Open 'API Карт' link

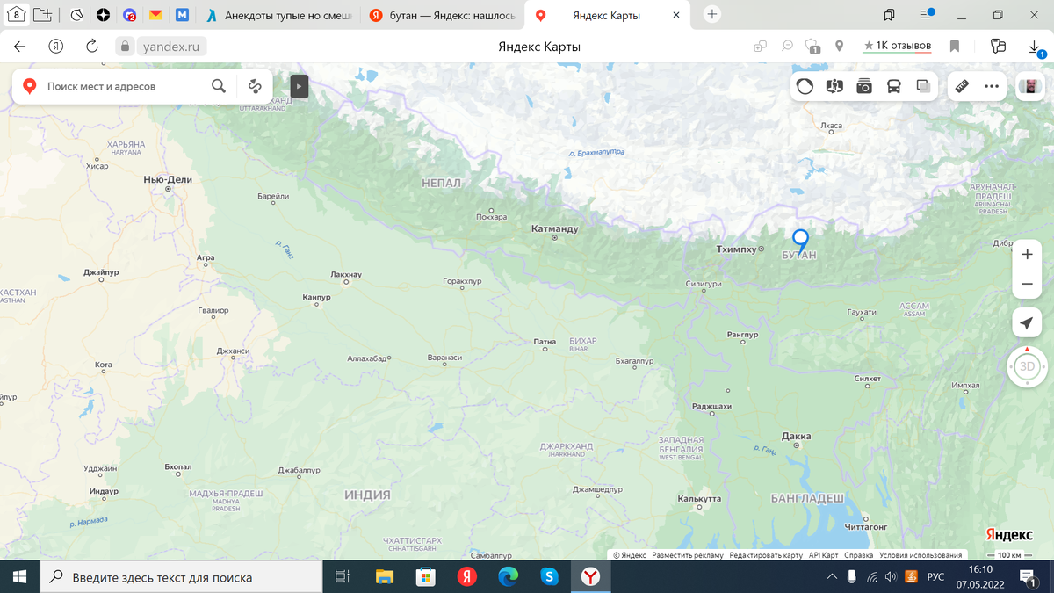[x=824, y=555]
